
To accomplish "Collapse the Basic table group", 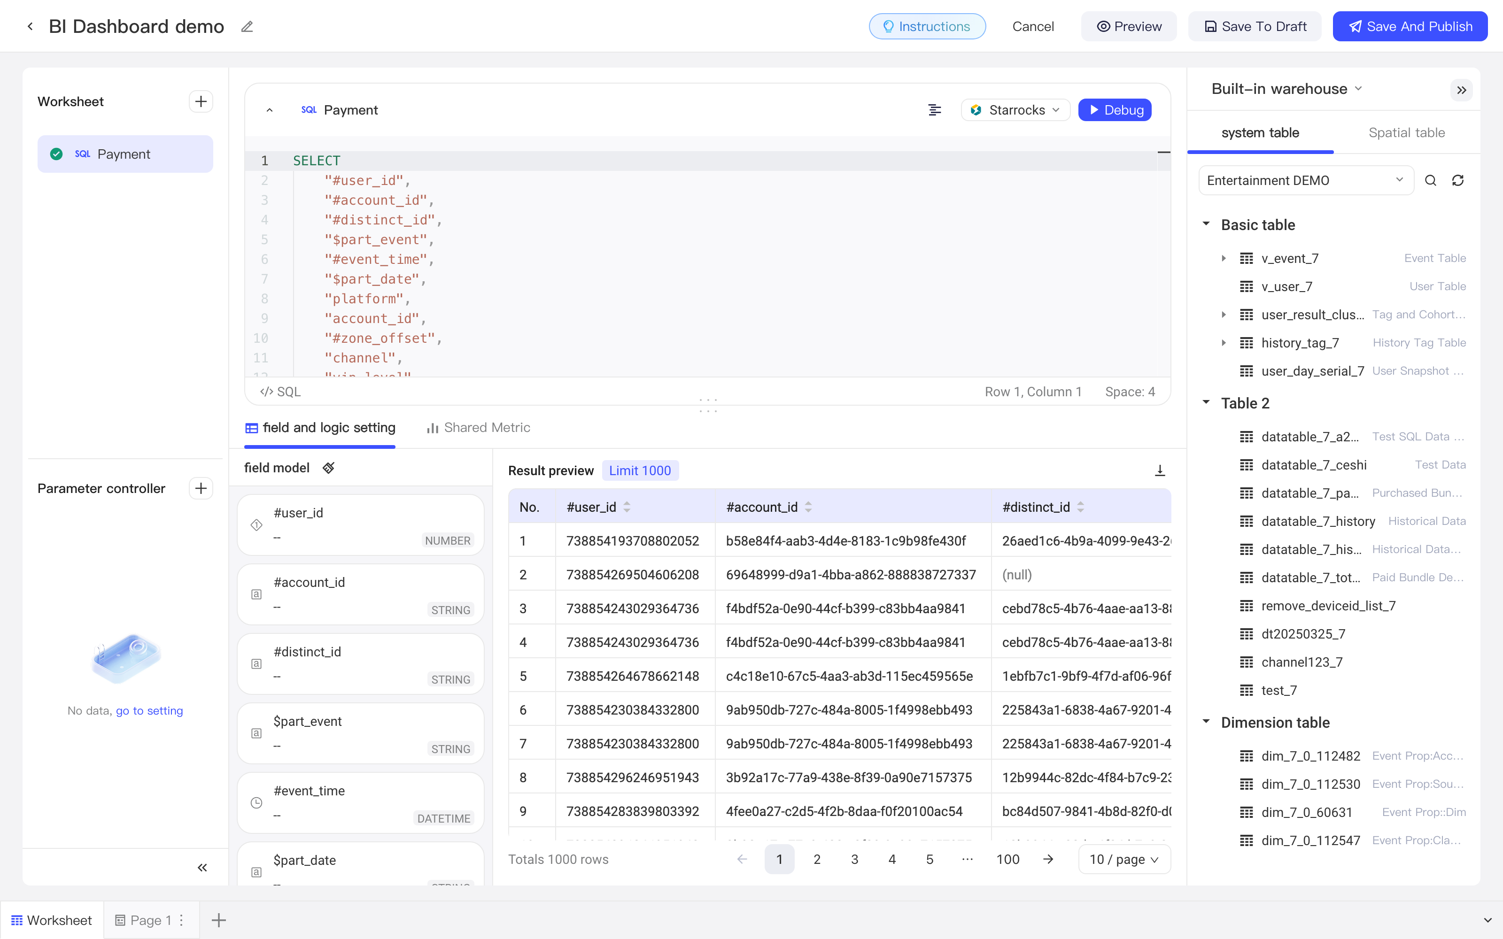I will pos(1206,224).
